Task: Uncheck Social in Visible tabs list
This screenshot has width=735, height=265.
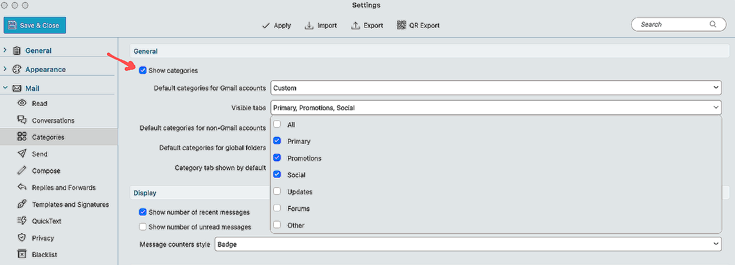Action: [277, 175]
